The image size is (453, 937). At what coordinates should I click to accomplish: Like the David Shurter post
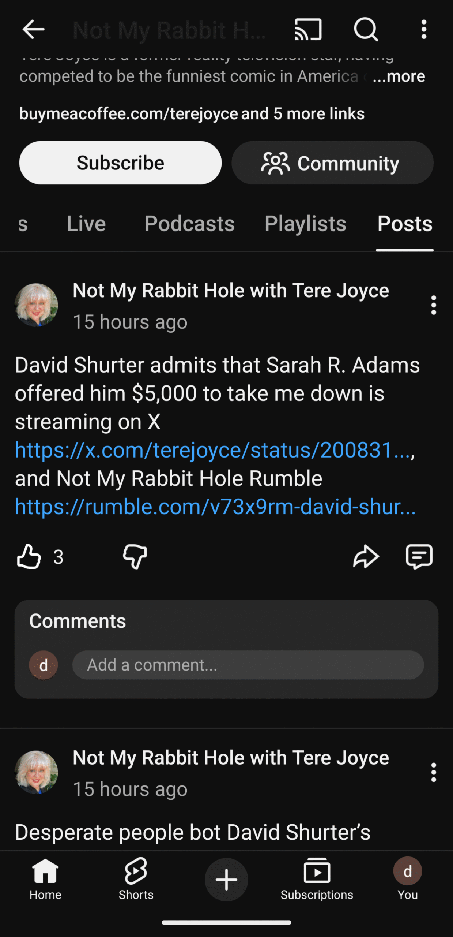coord(29,557)
